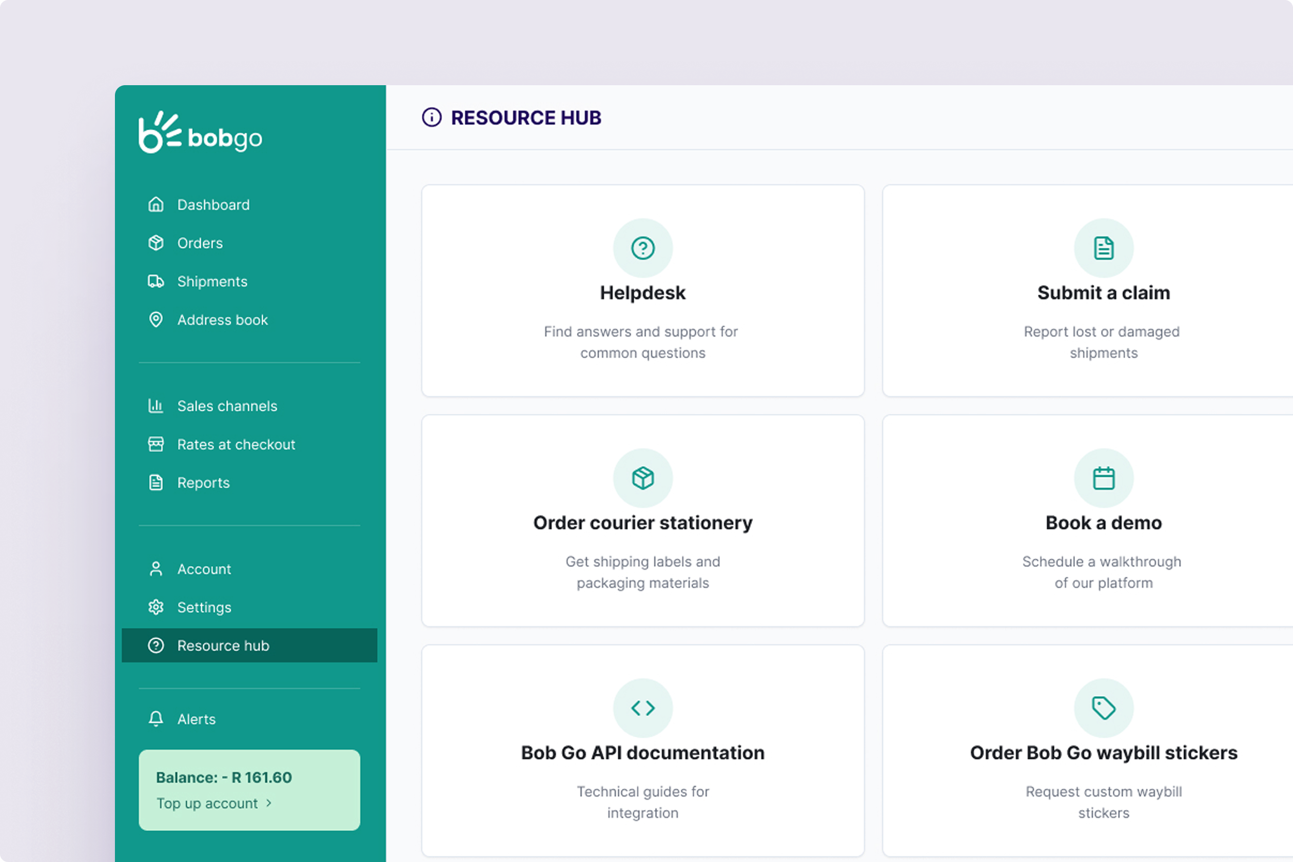Open the Submit a claim card
The height and width of the screenshot is (862, 1293).
click(1103, 293)
